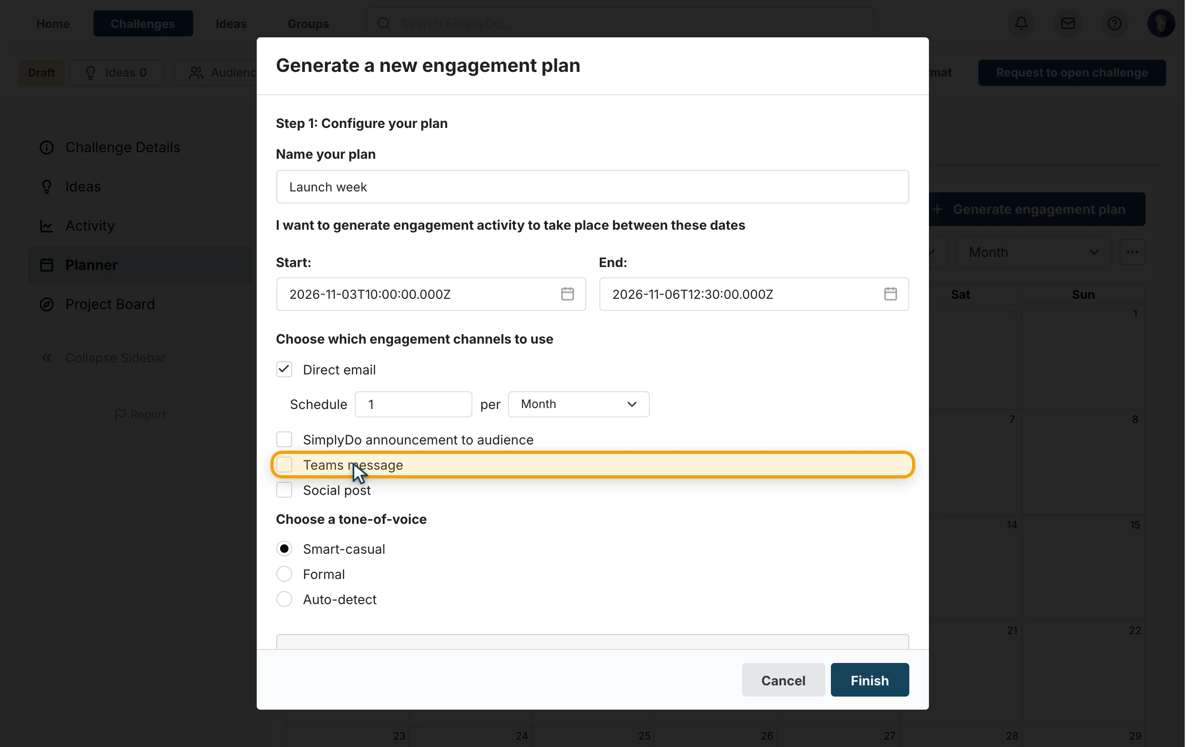Image resolution: width=1195 pixels, height=747 pixels.
Task: Open the End date calendar picker icon
Action: click(890, 294)
